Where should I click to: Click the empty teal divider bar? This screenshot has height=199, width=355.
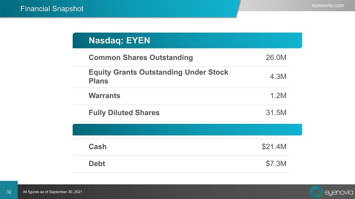click(187, 130)
